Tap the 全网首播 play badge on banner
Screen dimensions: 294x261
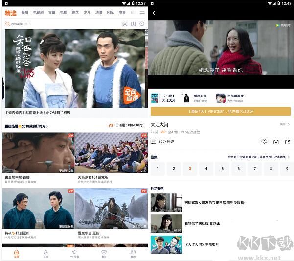132,95
